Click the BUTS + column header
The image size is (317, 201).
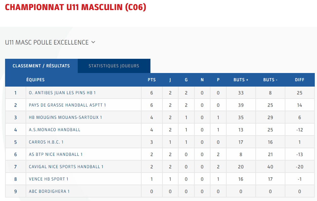pyautogui.click(x=241, y=80)
